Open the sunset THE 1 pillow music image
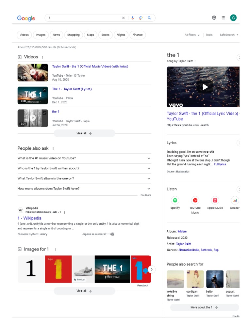 pos(112,269)
